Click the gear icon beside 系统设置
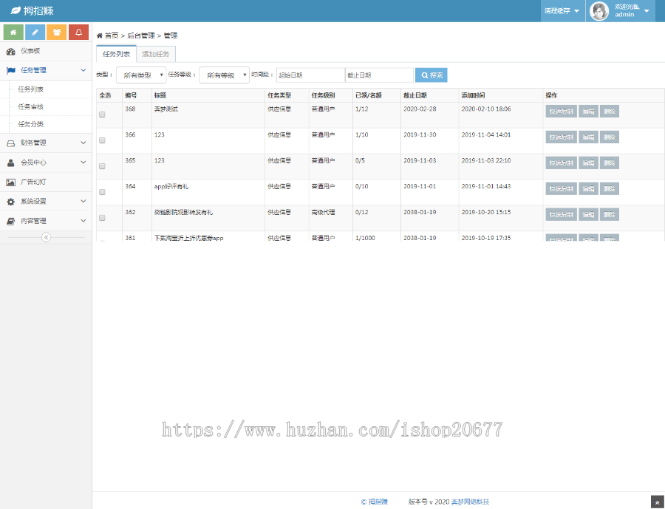The image size is (665, 509). click(10, 202)
